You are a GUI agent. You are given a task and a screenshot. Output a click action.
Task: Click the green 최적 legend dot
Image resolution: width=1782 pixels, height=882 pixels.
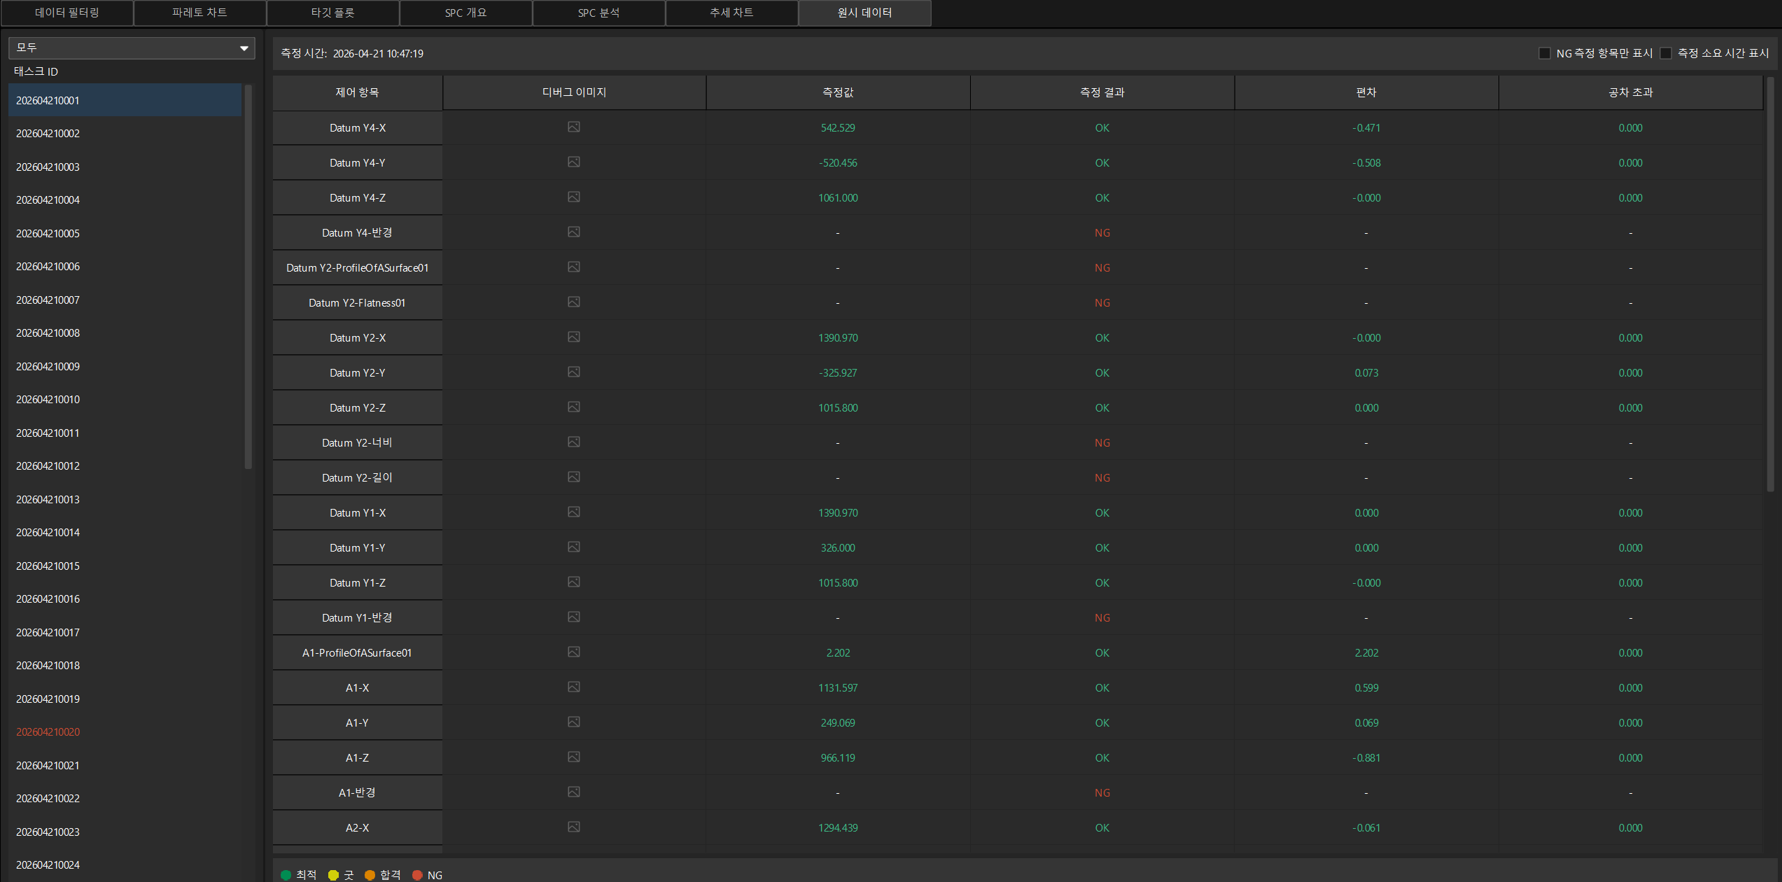[x=286, y=875]
